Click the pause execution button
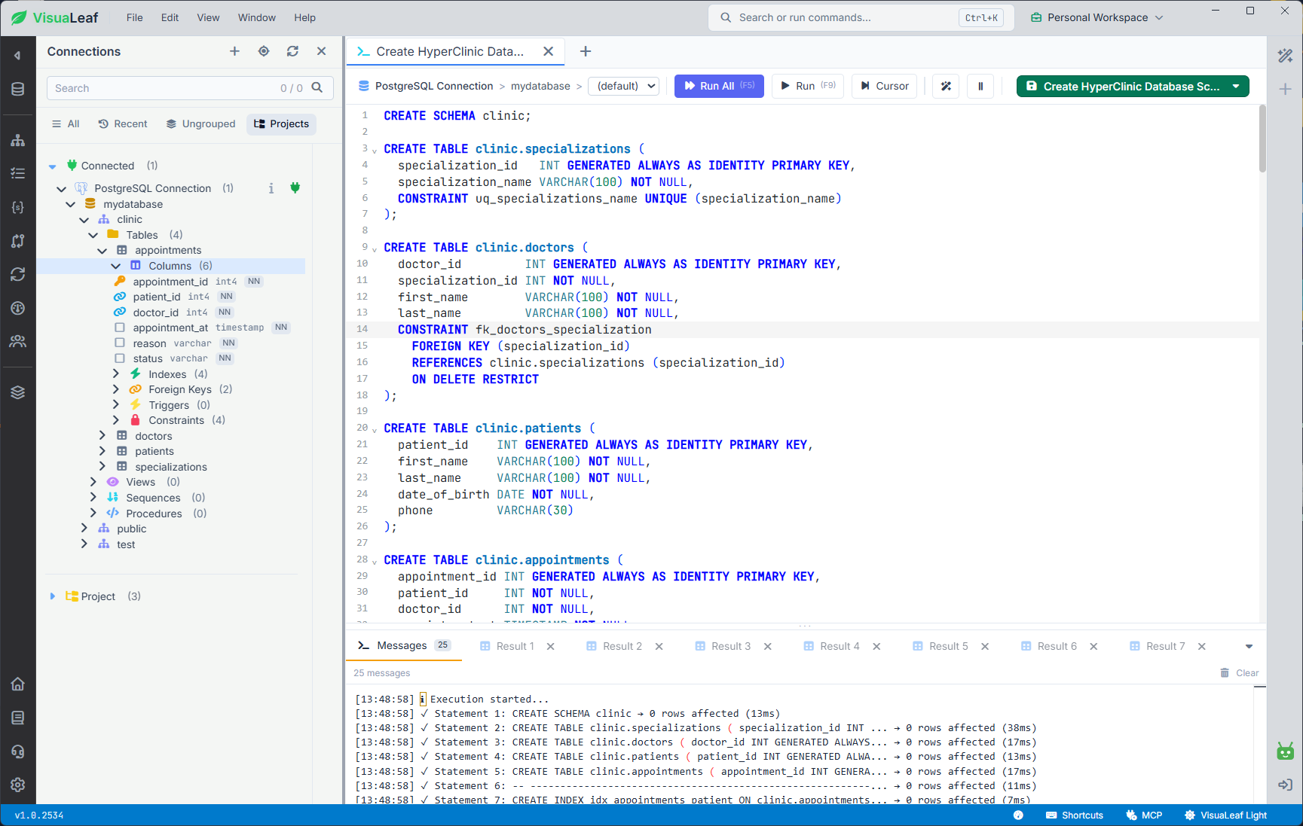This screenshot has height=826, width=1303. coord(980,86)
